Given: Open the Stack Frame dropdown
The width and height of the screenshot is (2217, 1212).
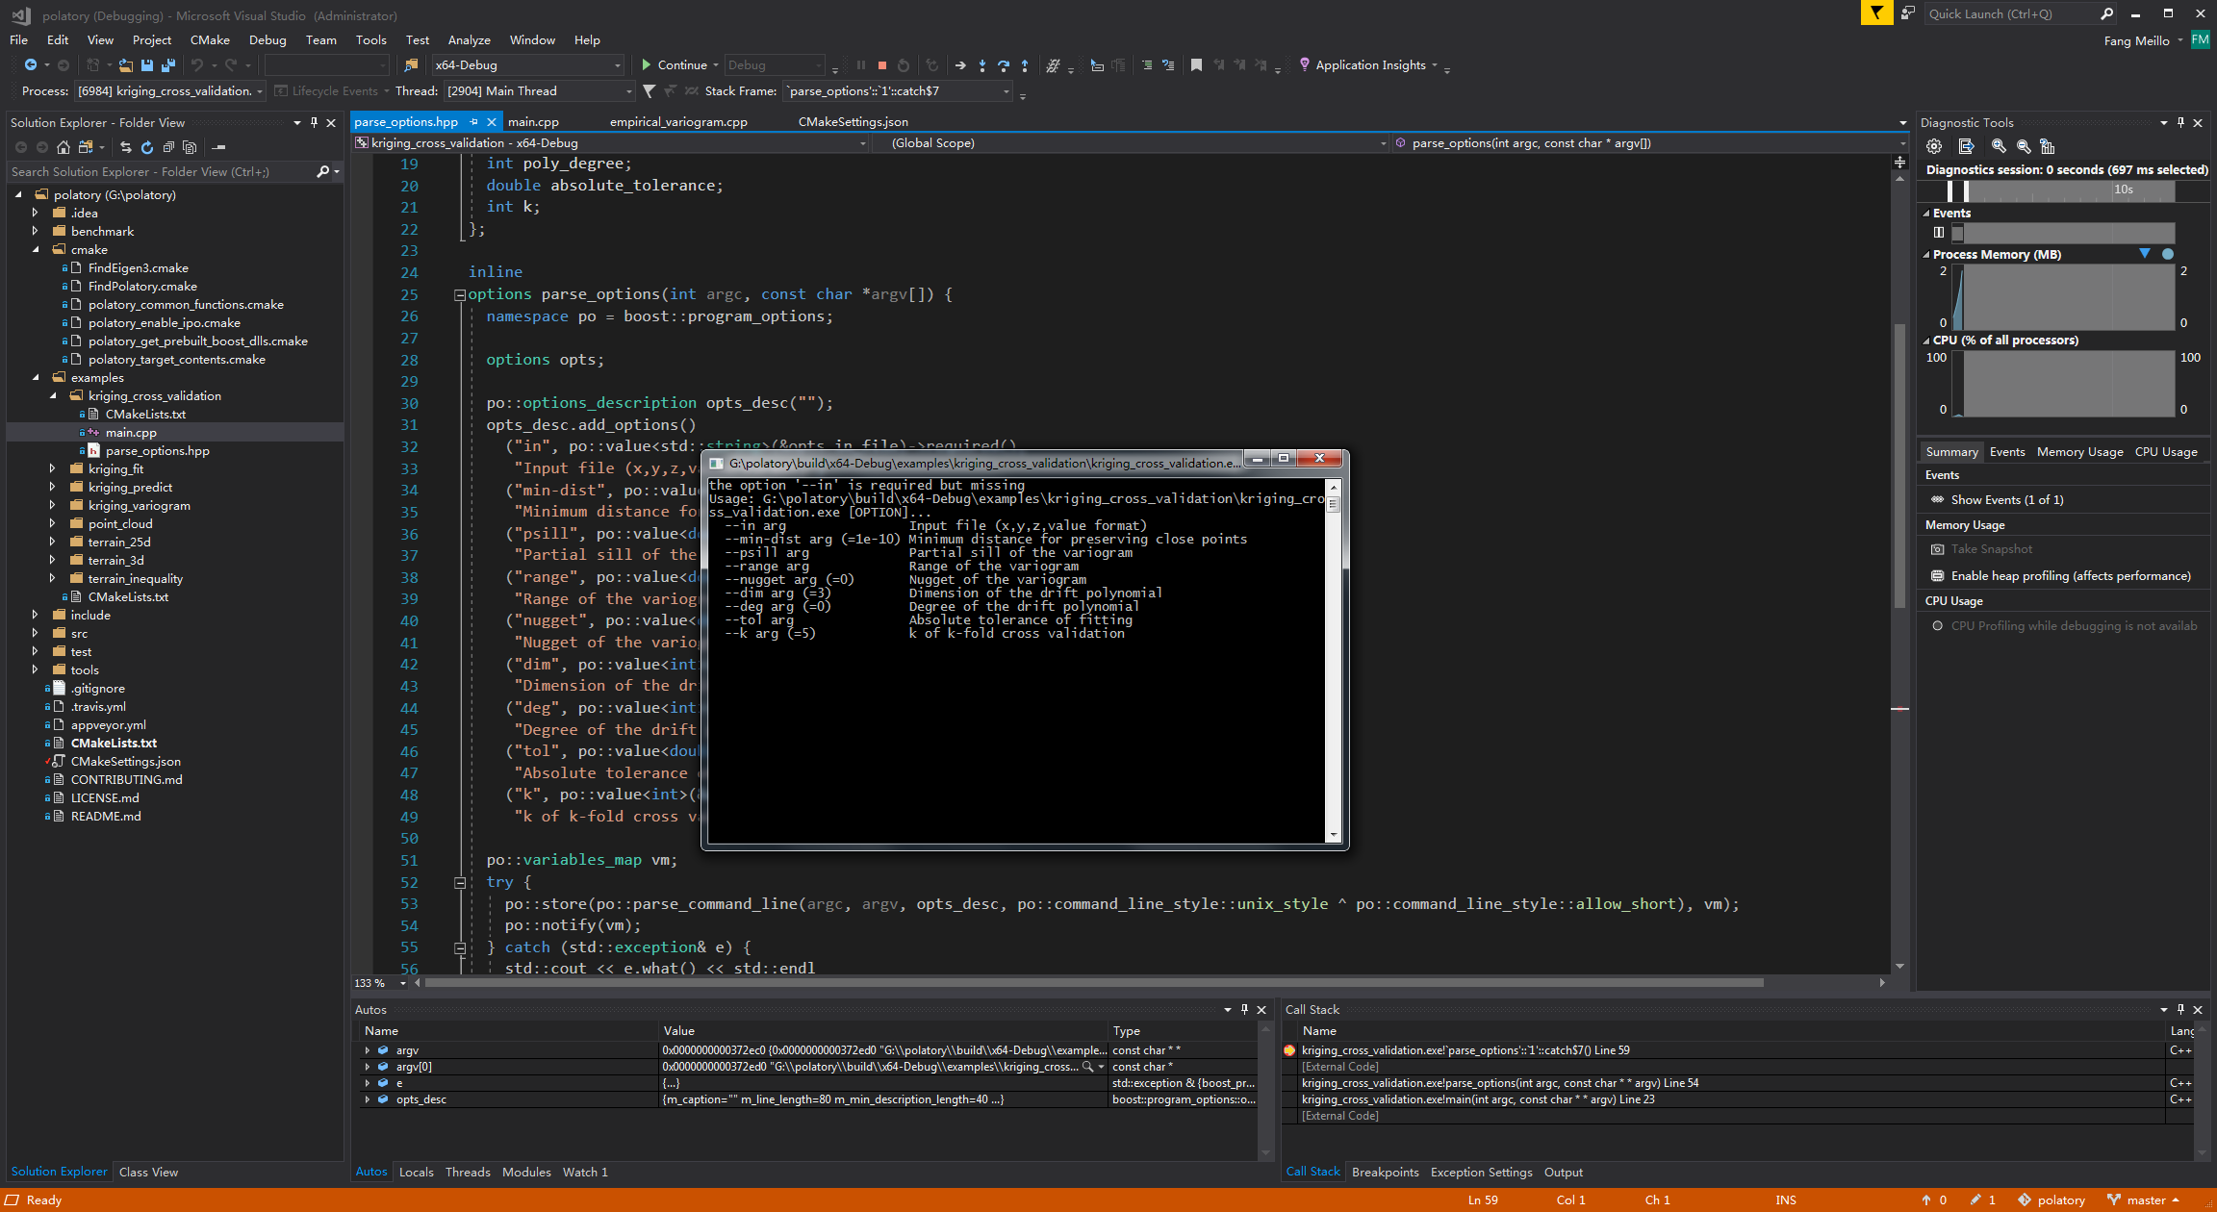Looking at the screenshot, I should click(898, 91).
